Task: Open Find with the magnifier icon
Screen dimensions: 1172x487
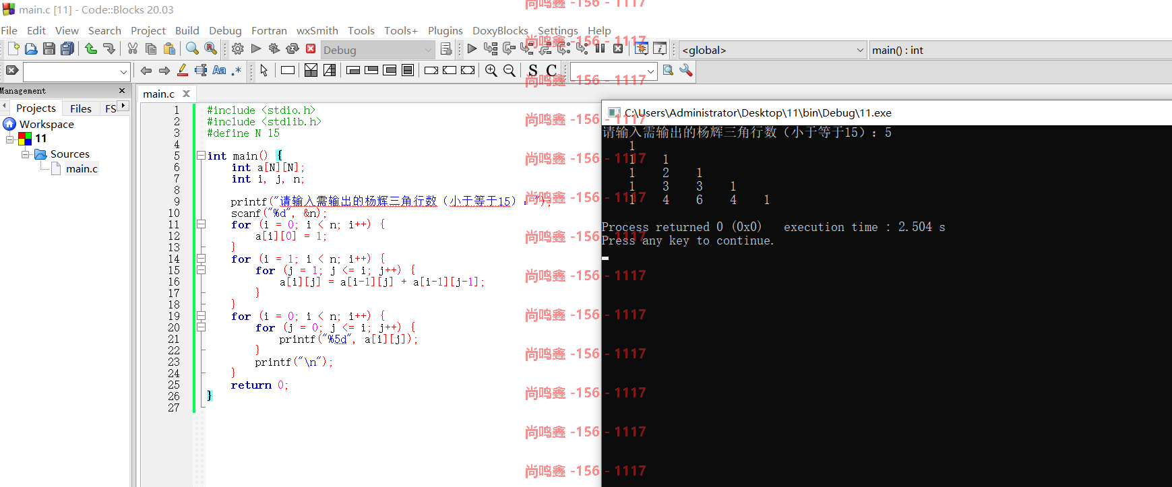Action: click(193, 48)
